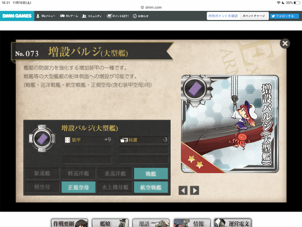Click the 回避 -3 value
302x227 pixels.
(x=165, y=140)
